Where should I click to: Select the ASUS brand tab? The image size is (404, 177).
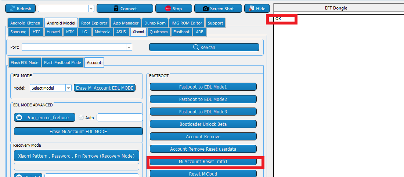pos(121,32)
